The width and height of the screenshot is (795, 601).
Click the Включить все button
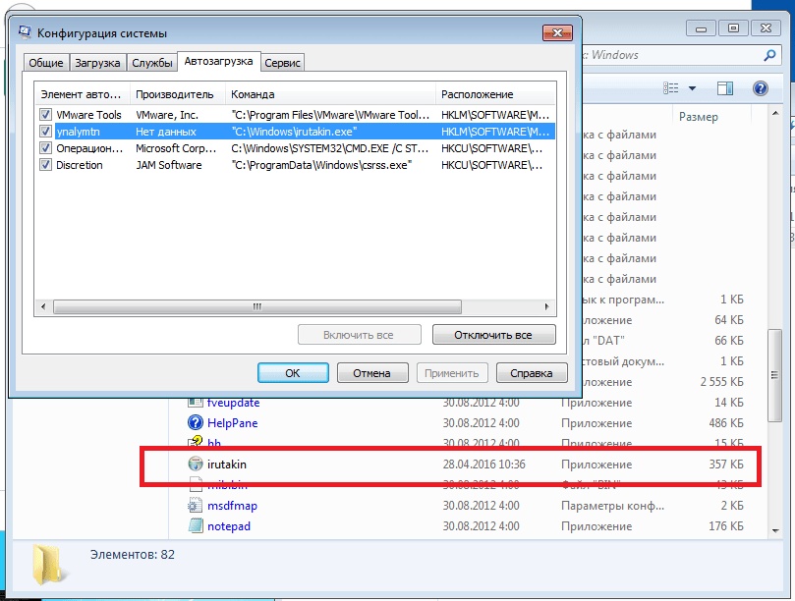coord(359,335)
